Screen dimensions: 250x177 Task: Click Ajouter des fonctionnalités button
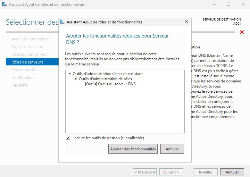(x=133, y=149)
